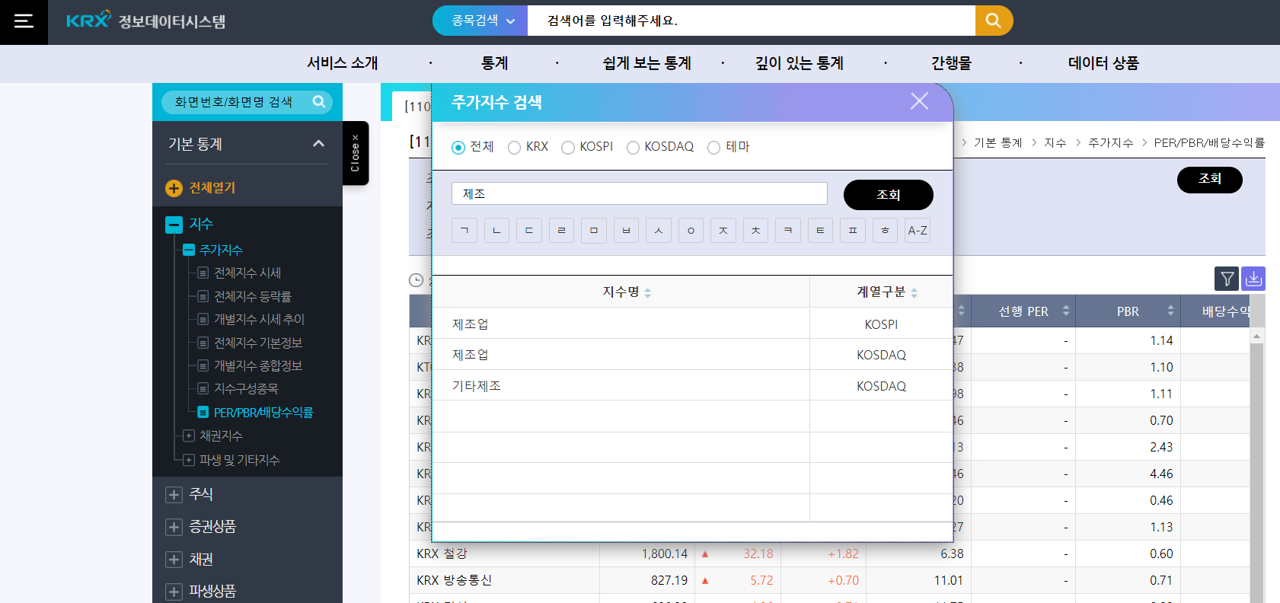Select the ㅍ consonant filter
1280x603 pixels.
point(853,231)
